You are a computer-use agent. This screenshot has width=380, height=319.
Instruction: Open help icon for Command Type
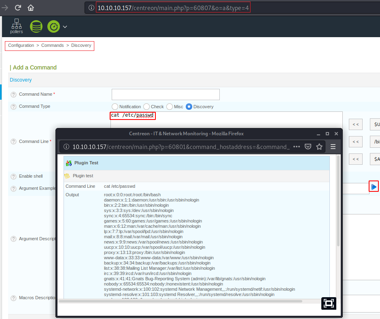point(14,107)
